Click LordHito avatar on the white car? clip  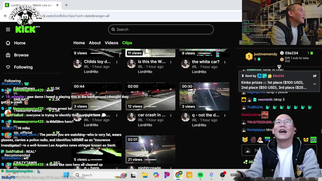(x=185, y=64)
